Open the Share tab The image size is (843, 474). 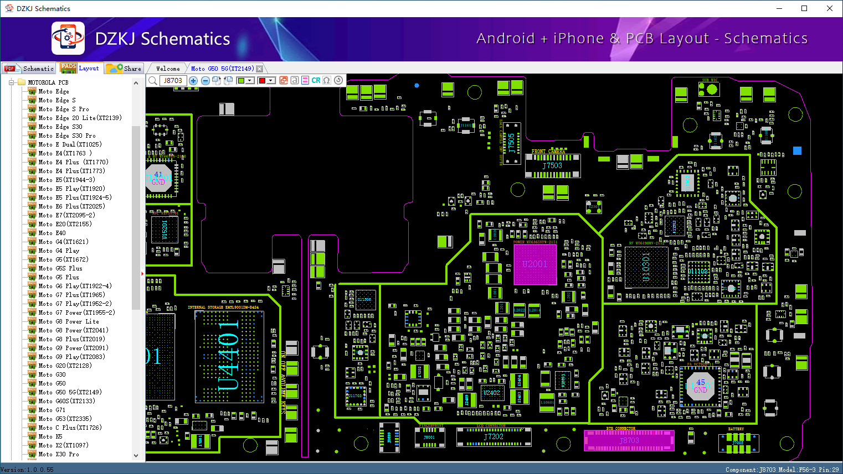click(x=125, y=69)
